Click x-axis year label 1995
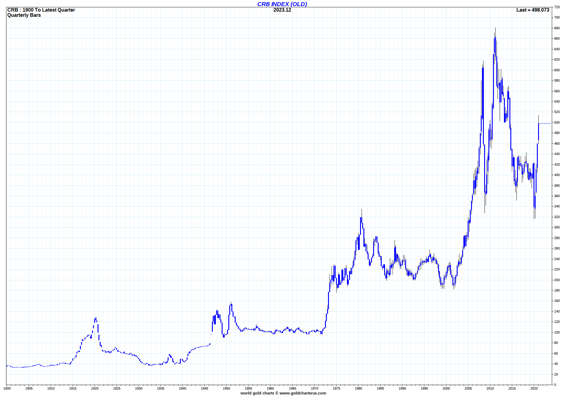 (x=424, y=388)
